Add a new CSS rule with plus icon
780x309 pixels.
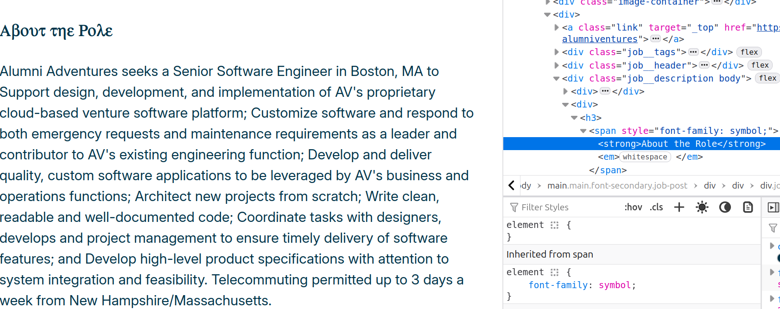tap(679, 207)
